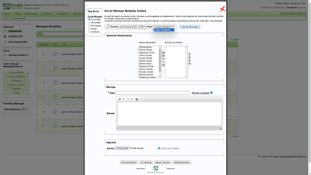Click scrollbar of the available grades list
The width and height of the screenshot is (311, 175).
coord(160,62)
